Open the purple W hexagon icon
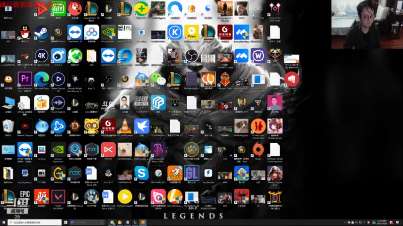The image size is (403, 226). 258,56
